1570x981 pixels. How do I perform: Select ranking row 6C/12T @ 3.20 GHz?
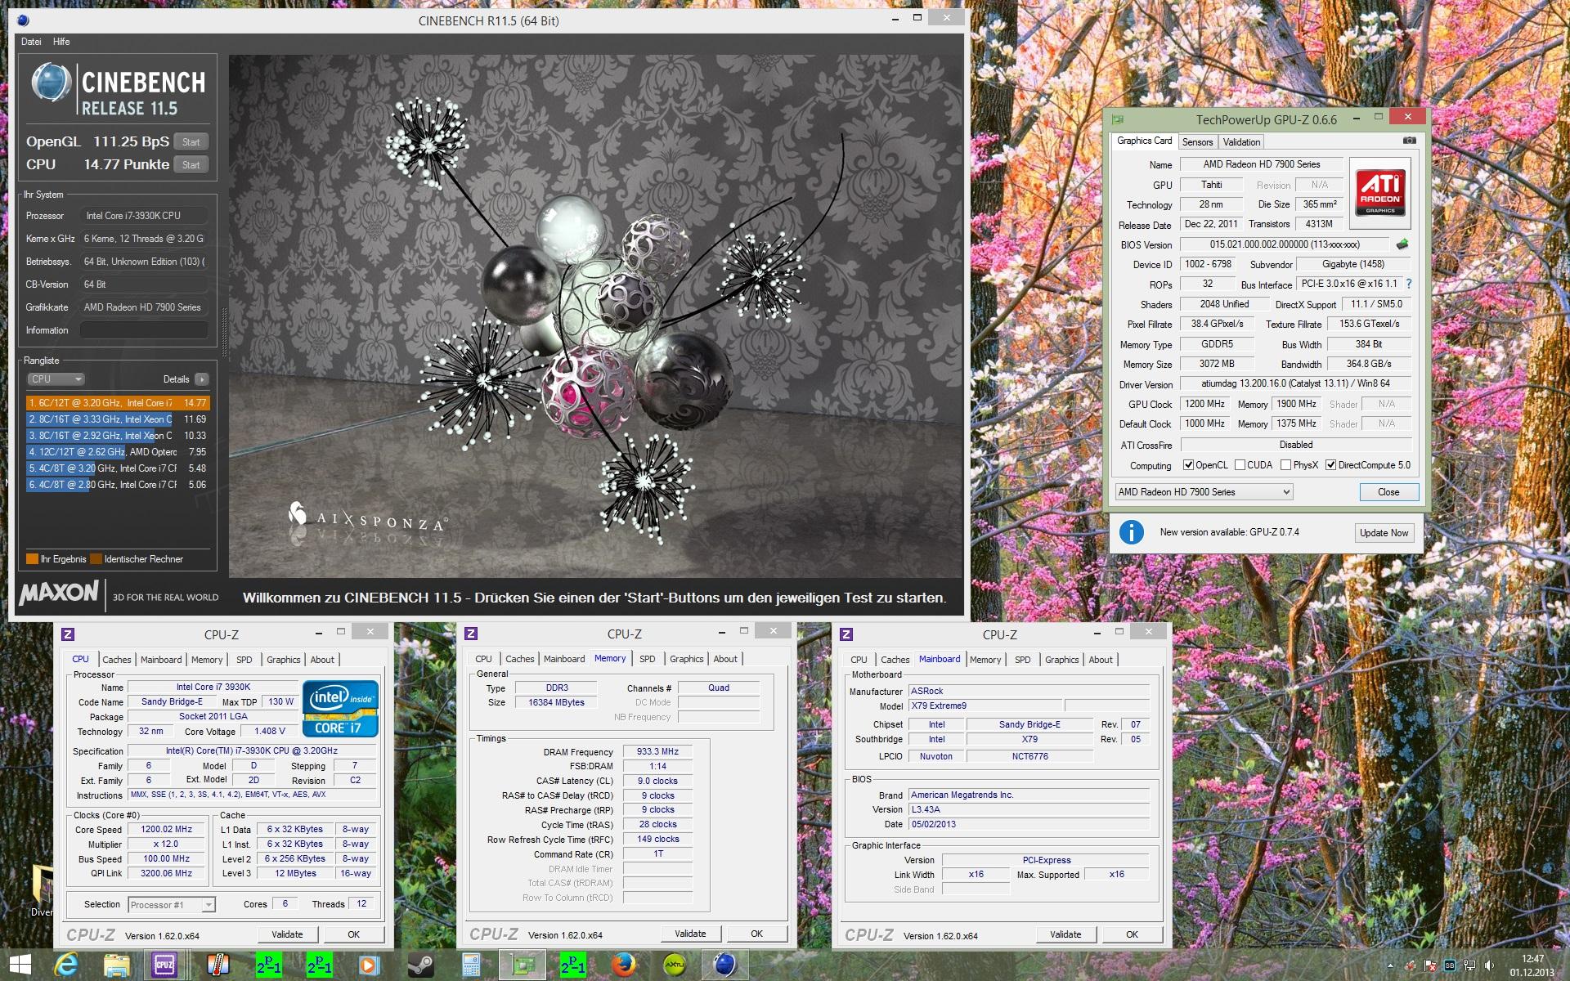point(118,403)
